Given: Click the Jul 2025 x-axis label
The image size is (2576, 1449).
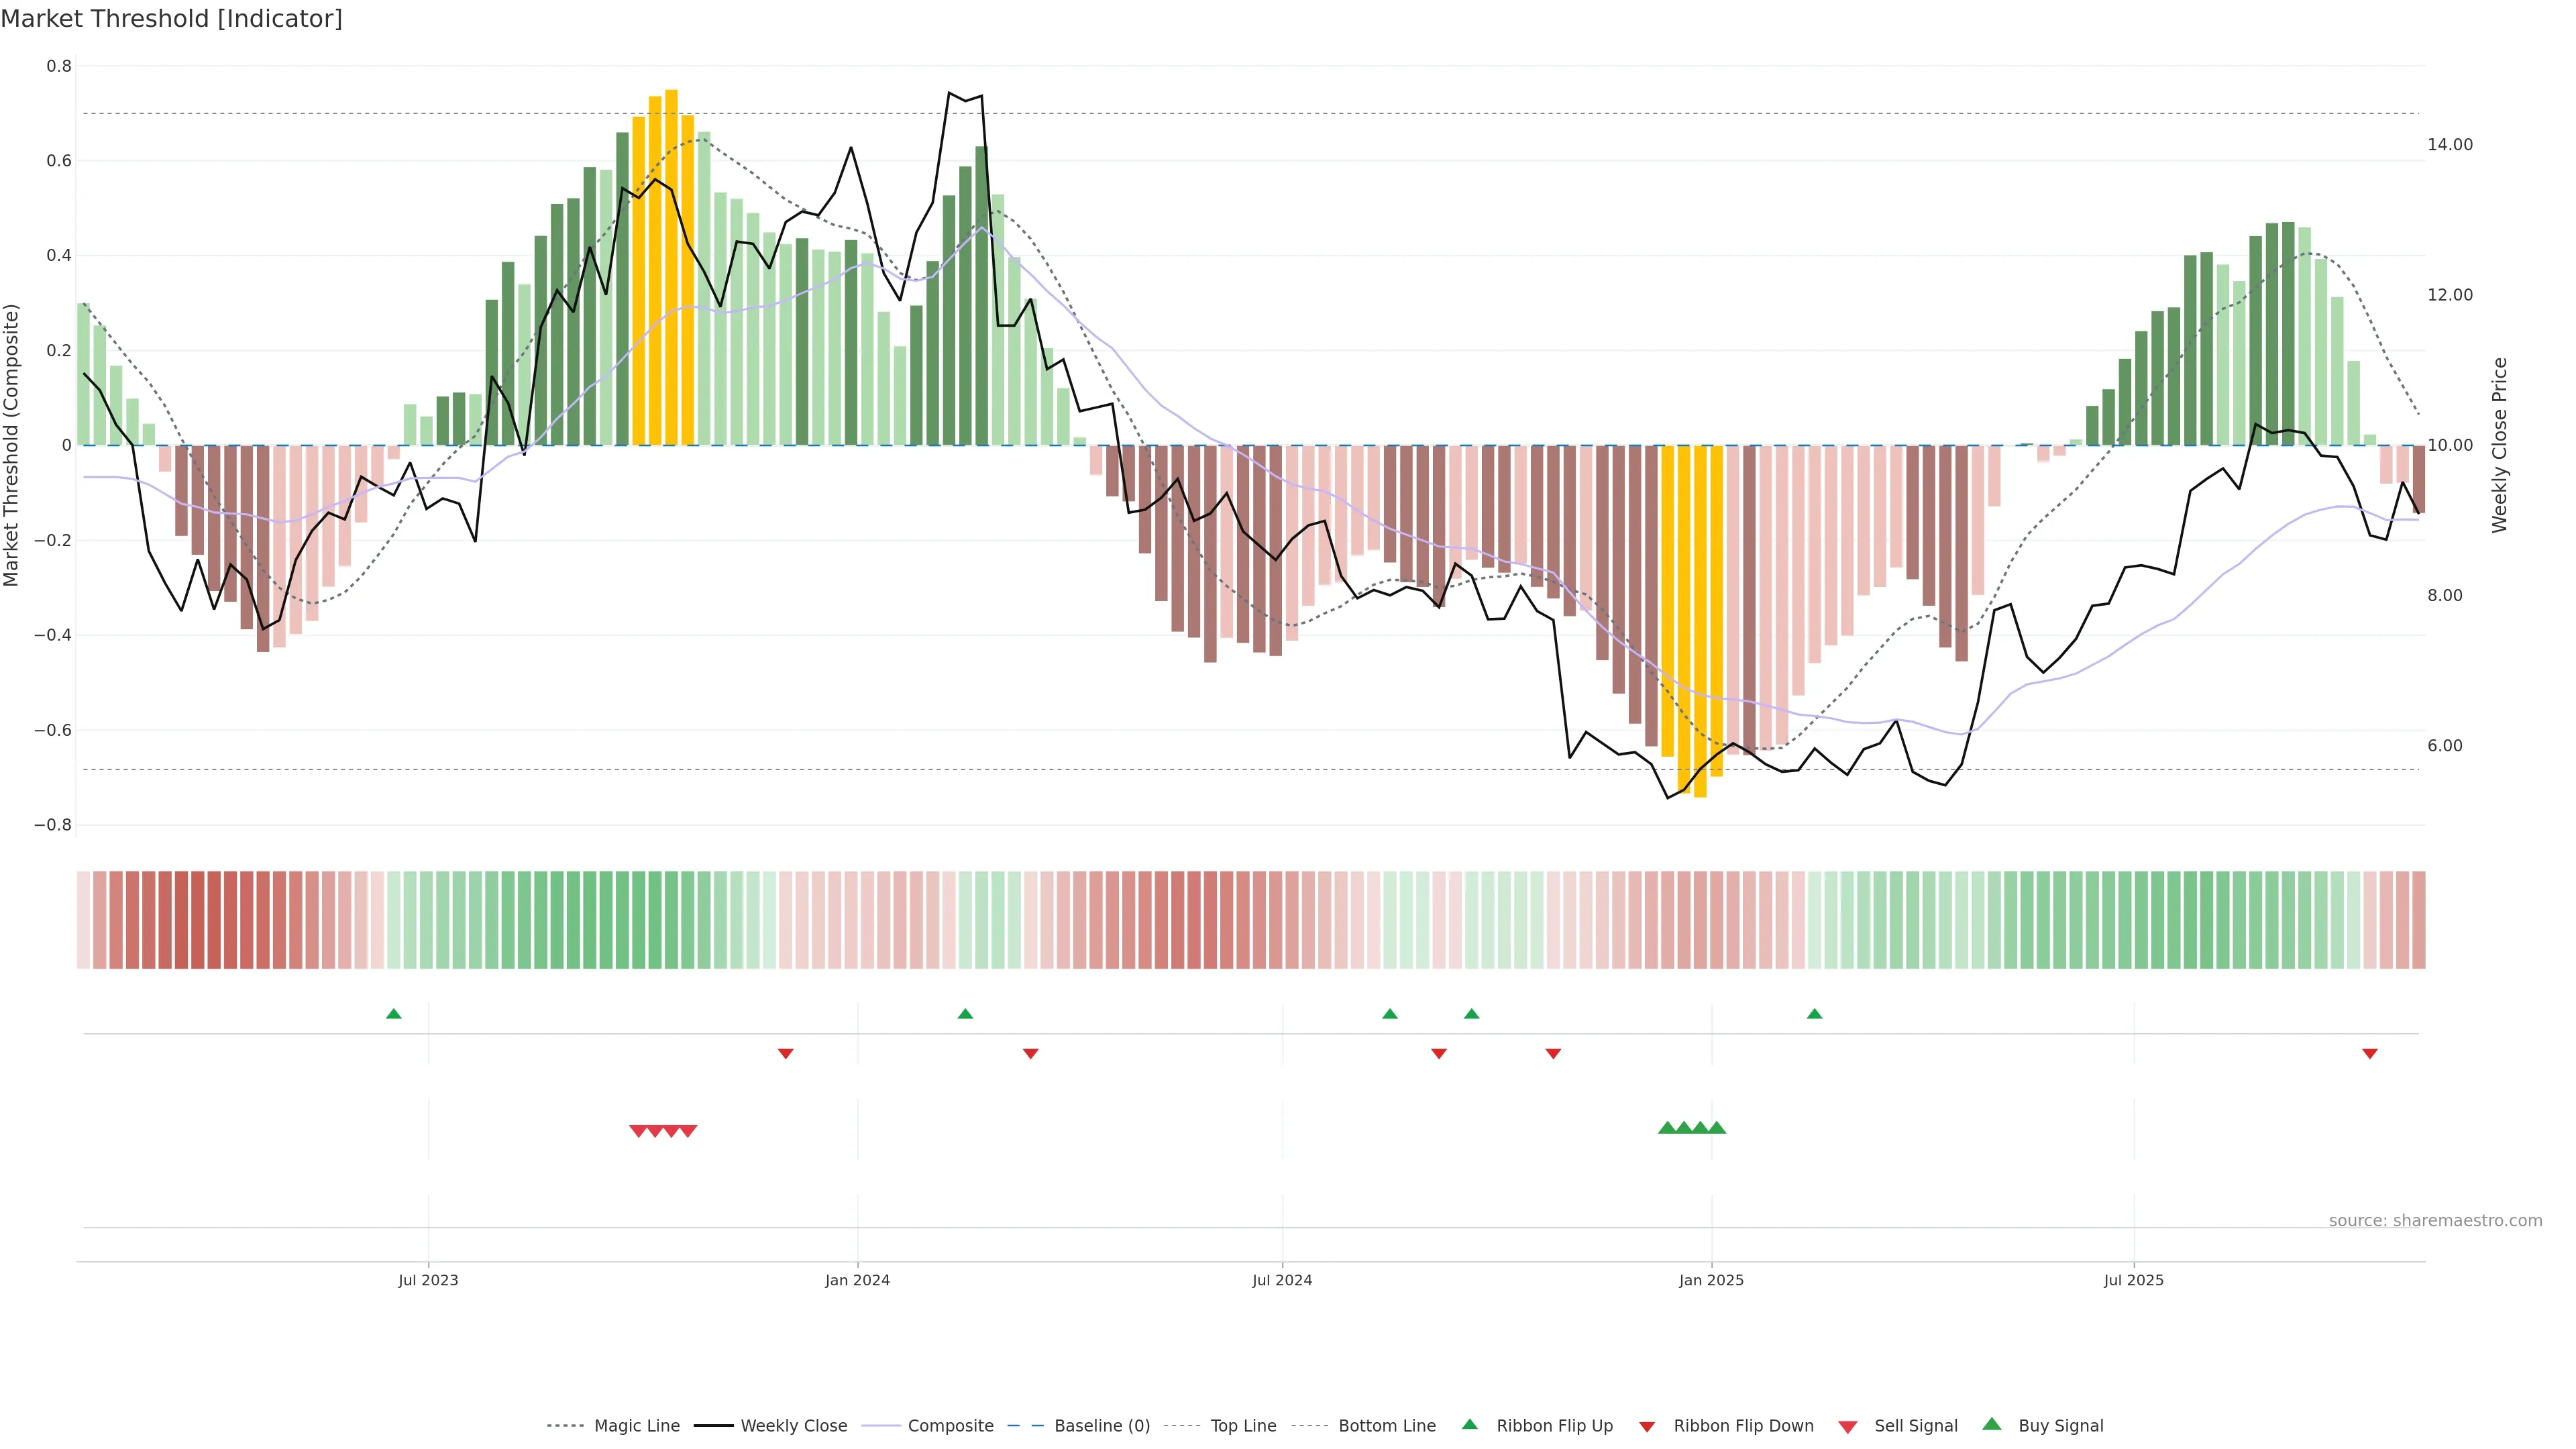Looking at the screenshot, I should 2133,1280.
